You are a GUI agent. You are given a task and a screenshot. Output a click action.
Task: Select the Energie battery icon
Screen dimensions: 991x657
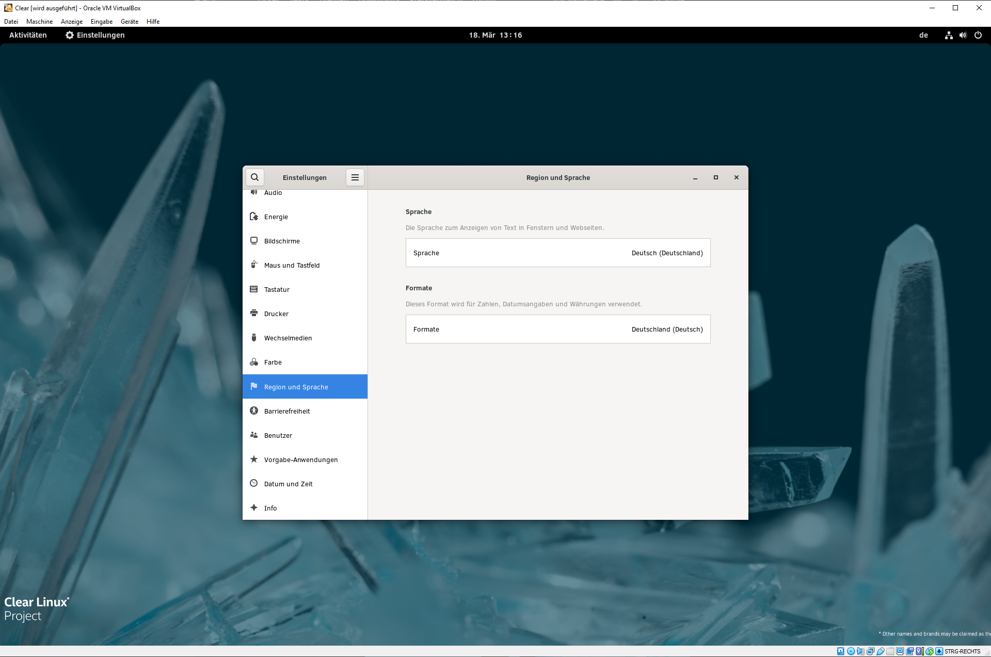point(254,217)
